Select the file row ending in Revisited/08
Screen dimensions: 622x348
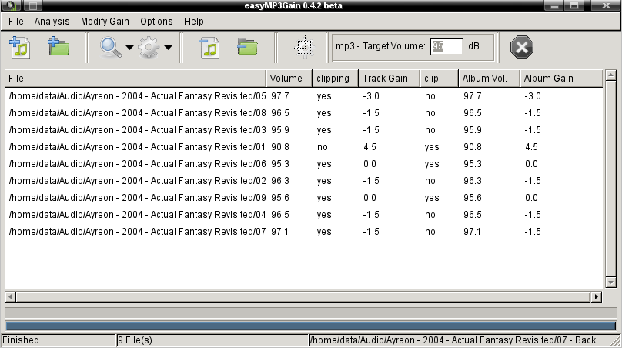(x=303, y=113)
